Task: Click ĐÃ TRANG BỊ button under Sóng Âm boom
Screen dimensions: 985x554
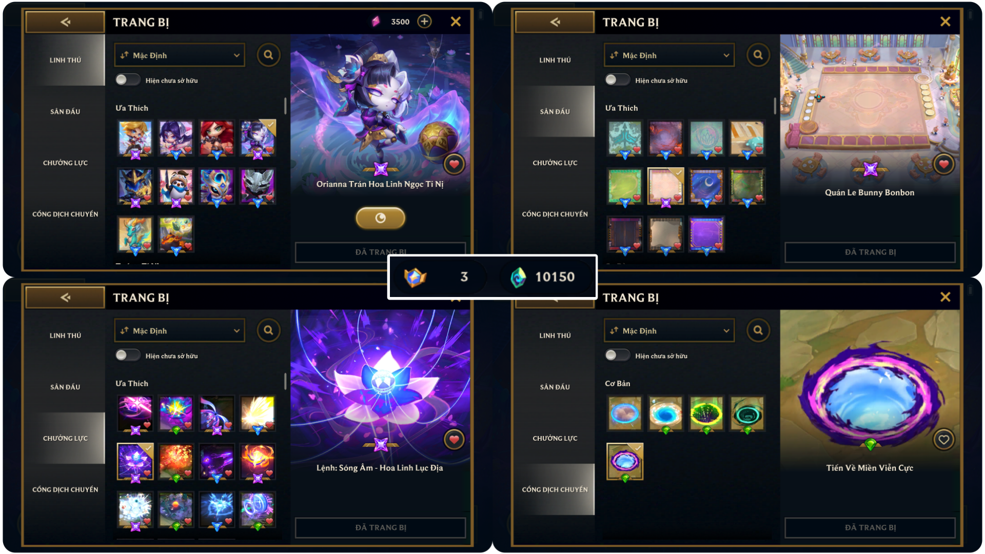Action: coord(381,528)
